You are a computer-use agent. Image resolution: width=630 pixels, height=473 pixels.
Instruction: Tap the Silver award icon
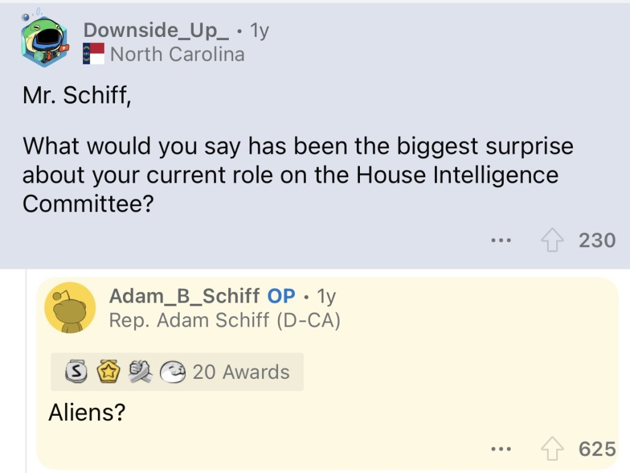[x=74, y=372]
